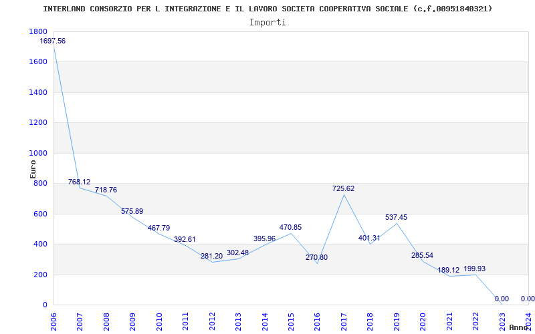Click the 200 y-axis tick label

click(x=40, y=275)
